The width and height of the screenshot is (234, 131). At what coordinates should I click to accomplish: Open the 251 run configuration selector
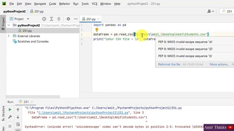(227, 11)
